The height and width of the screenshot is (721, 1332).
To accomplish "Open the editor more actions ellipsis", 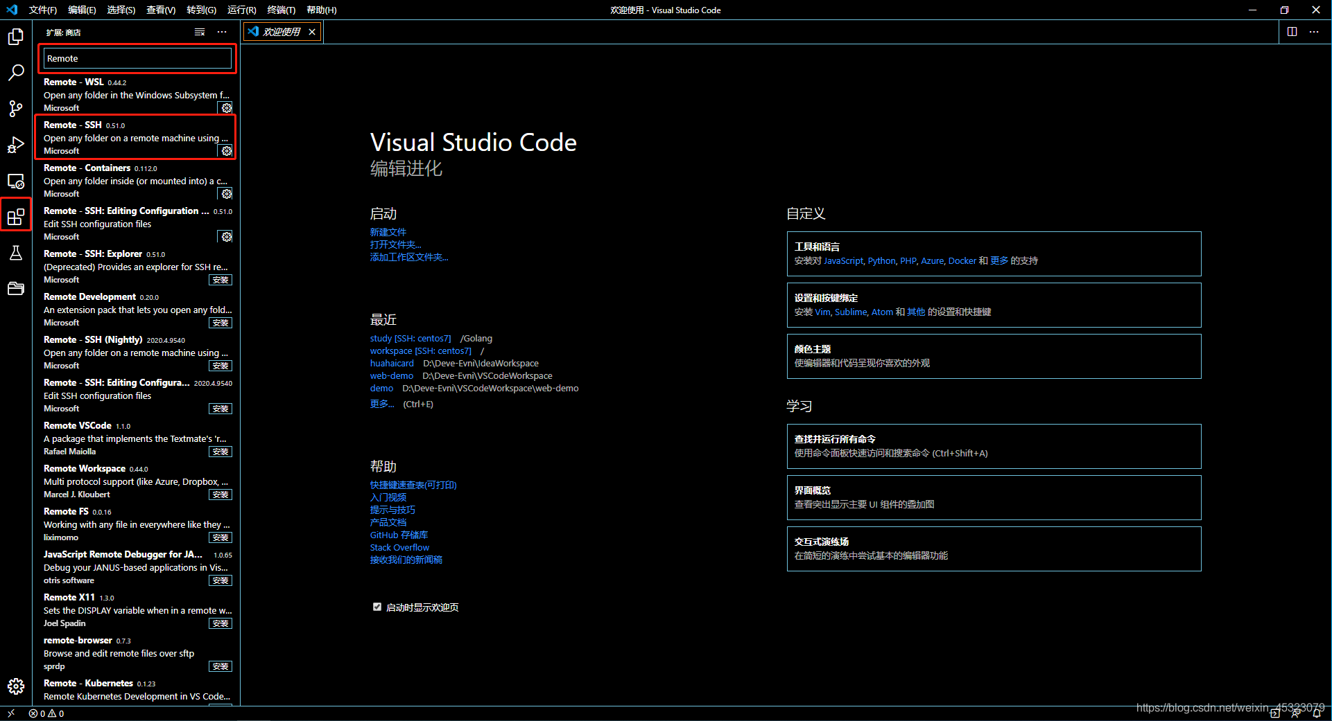I will tap(1314, 32).
